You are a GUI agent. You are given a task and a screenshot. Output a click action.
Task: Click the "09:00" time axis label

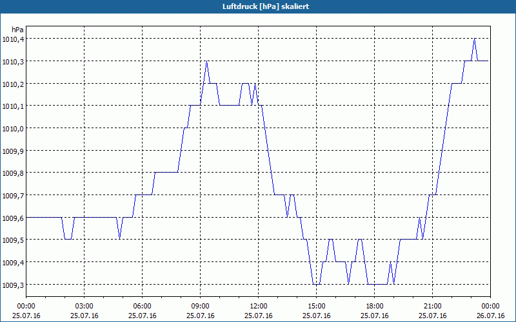201,307
